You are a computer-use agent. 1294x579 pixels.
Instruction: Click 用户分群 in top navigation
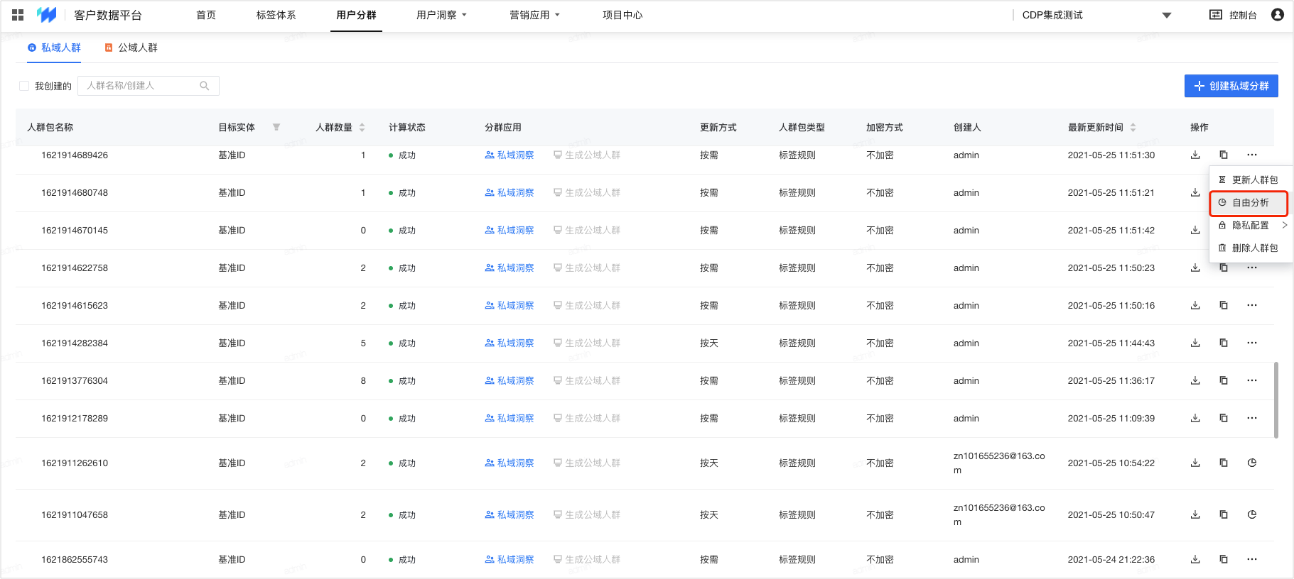tap(356, 15)
